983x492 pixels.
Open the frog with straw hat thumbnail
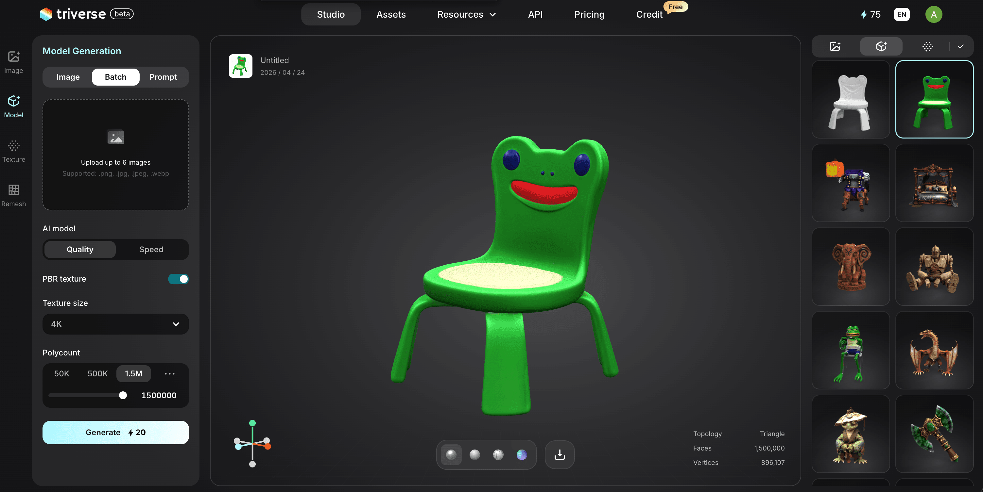(x=851, y=434)
